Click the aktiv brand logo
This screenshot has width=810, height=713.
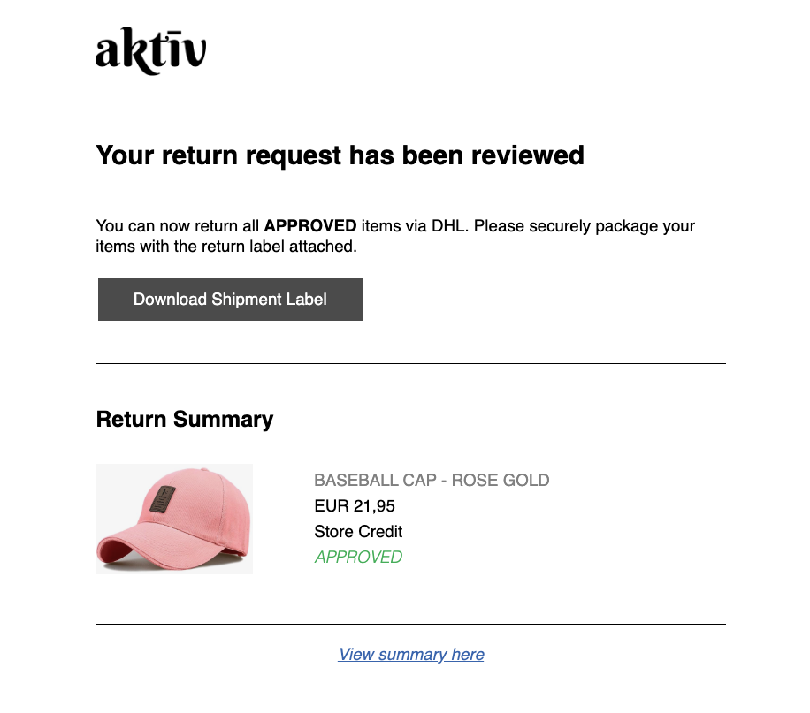(x=150, y=51)
